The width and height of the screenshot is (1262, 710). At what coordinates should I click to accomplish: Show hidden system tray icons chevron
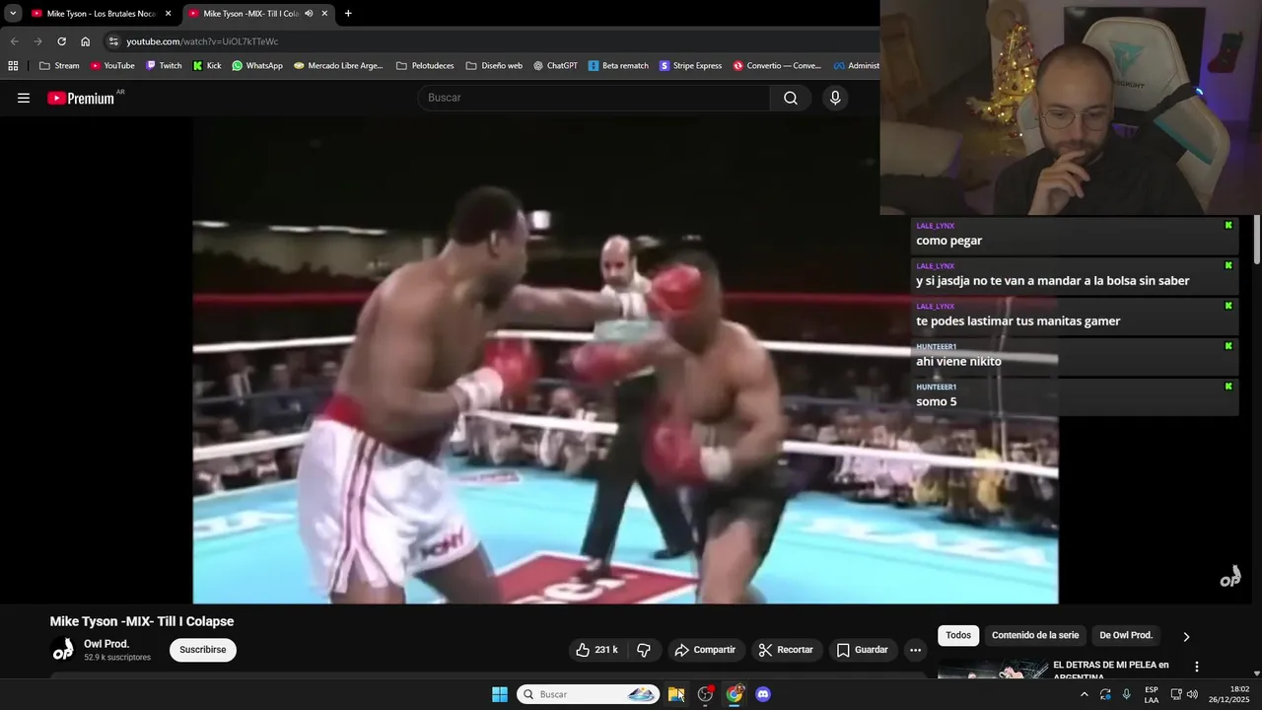(x=1085, y=694)
